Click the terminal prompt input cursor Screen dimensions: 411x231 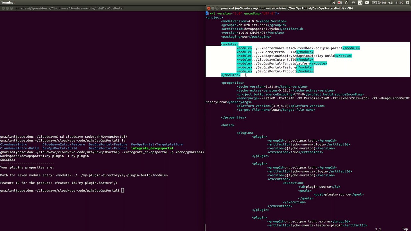pos(122,191)
